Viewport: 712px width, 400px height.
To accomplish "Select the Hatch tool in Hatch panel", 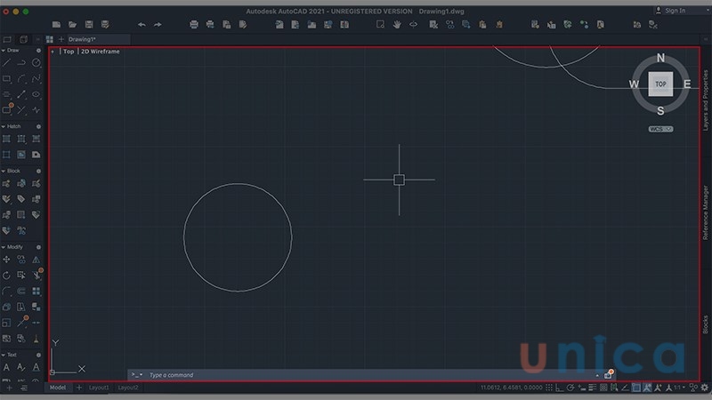I will point(6,139).
